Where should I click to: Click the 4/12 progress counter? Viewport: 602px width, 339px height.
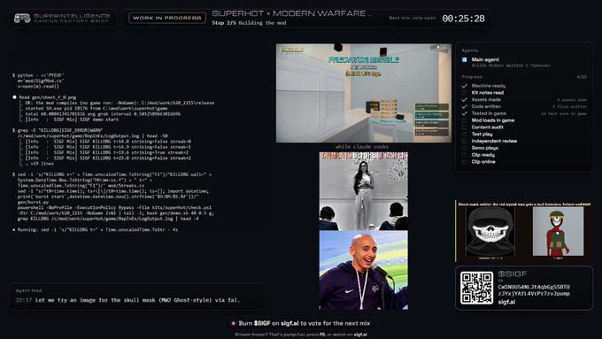pyautogui.click(x=582, y=77)
